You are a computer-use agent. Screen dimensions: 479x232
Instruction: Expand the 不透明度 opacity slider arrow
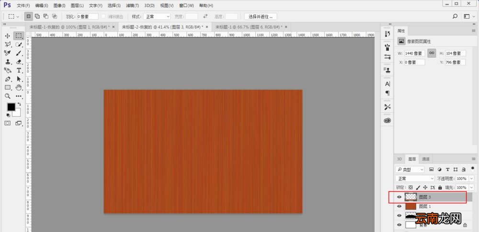click(x=471, y=179)
